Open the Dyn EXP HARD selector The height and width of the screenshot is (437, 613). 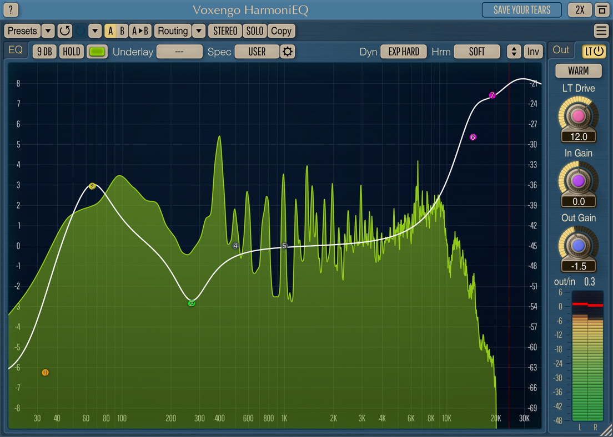[404, 52]
